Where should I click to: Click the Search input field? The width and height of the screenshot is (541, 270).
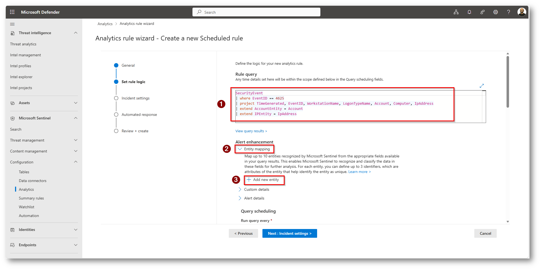[x=256, y=12]
